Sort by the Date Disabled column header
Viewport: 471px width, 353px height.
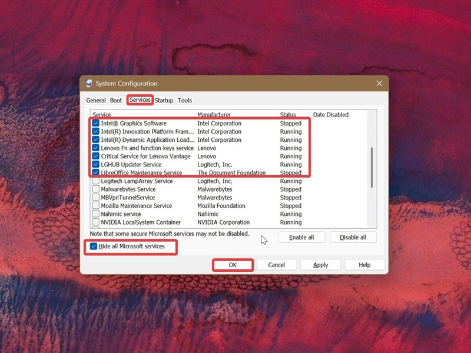click(x=338, y=114)
